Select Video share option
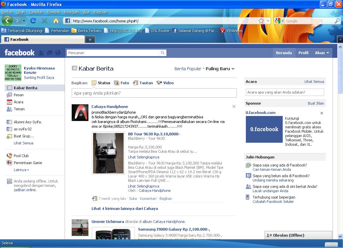 point(165,83)
